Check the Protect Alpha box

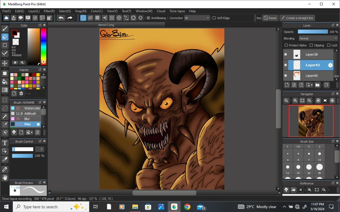coord(286,45)
